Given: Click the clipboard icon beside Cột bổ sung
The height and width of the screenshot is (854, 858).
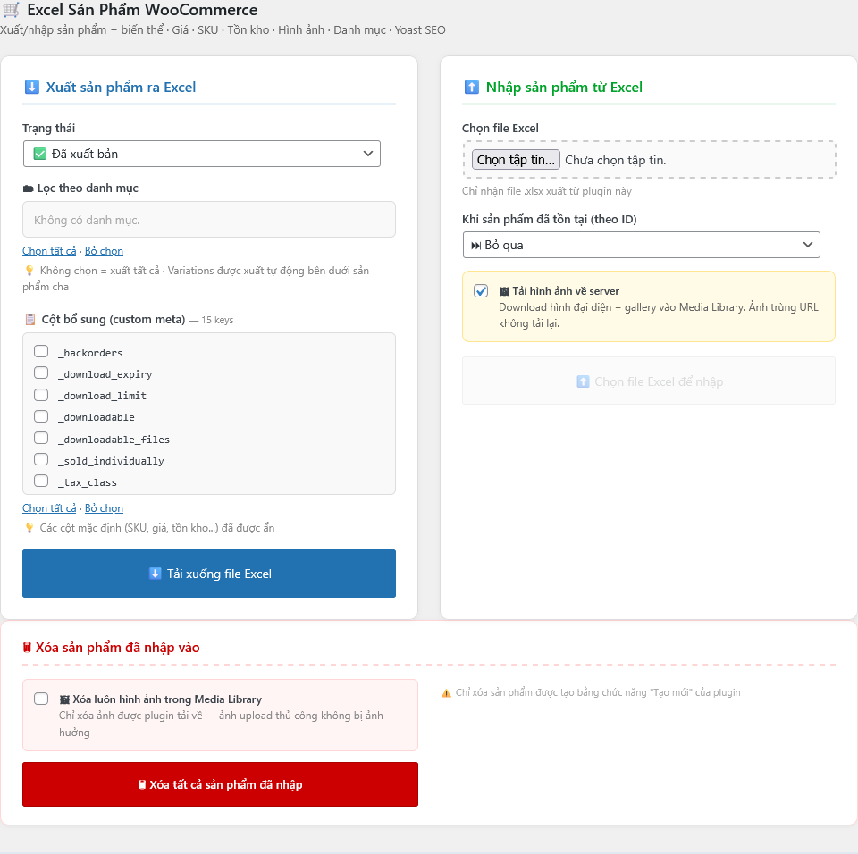Looking at the screenshot, I should 29,319.
